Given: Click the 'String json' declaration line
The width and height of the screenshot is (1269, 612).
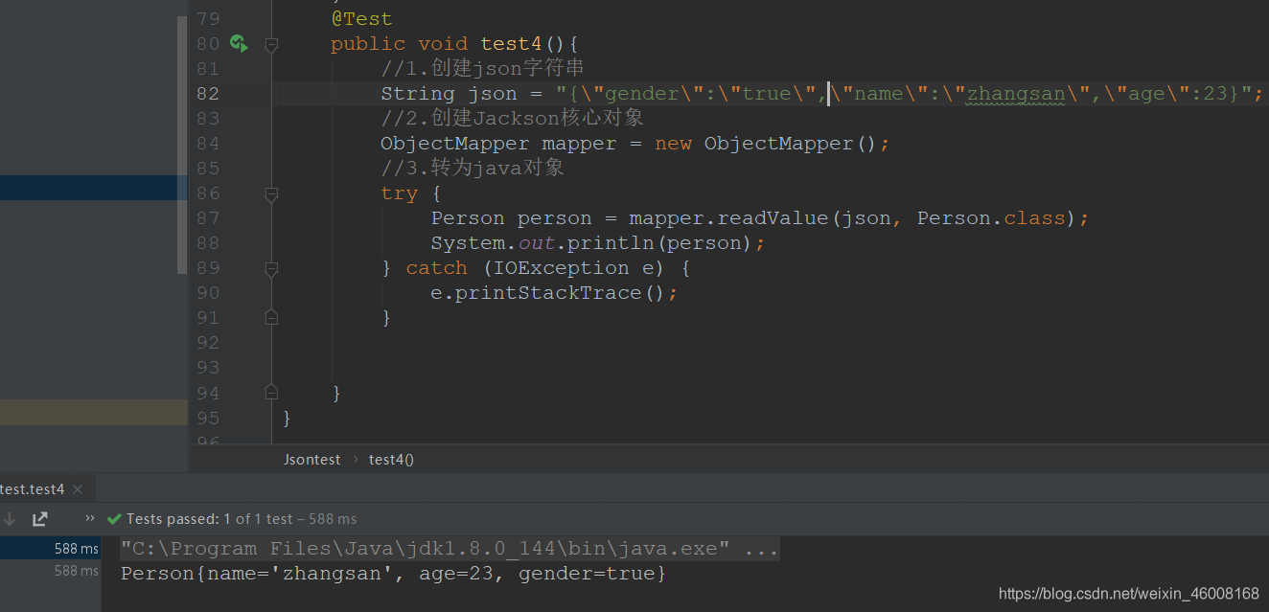Looking at the screenshot, I should coord(822,93).
